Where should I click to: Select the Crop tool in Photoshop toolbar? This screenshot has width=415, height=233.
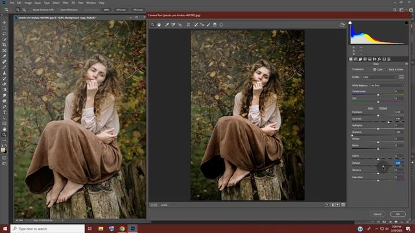(x=5, y=45)
